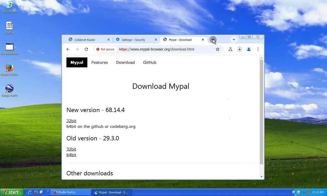327x196 pixels.
Task: Click the orange magnifier tray icon
Action: point(308,192)
